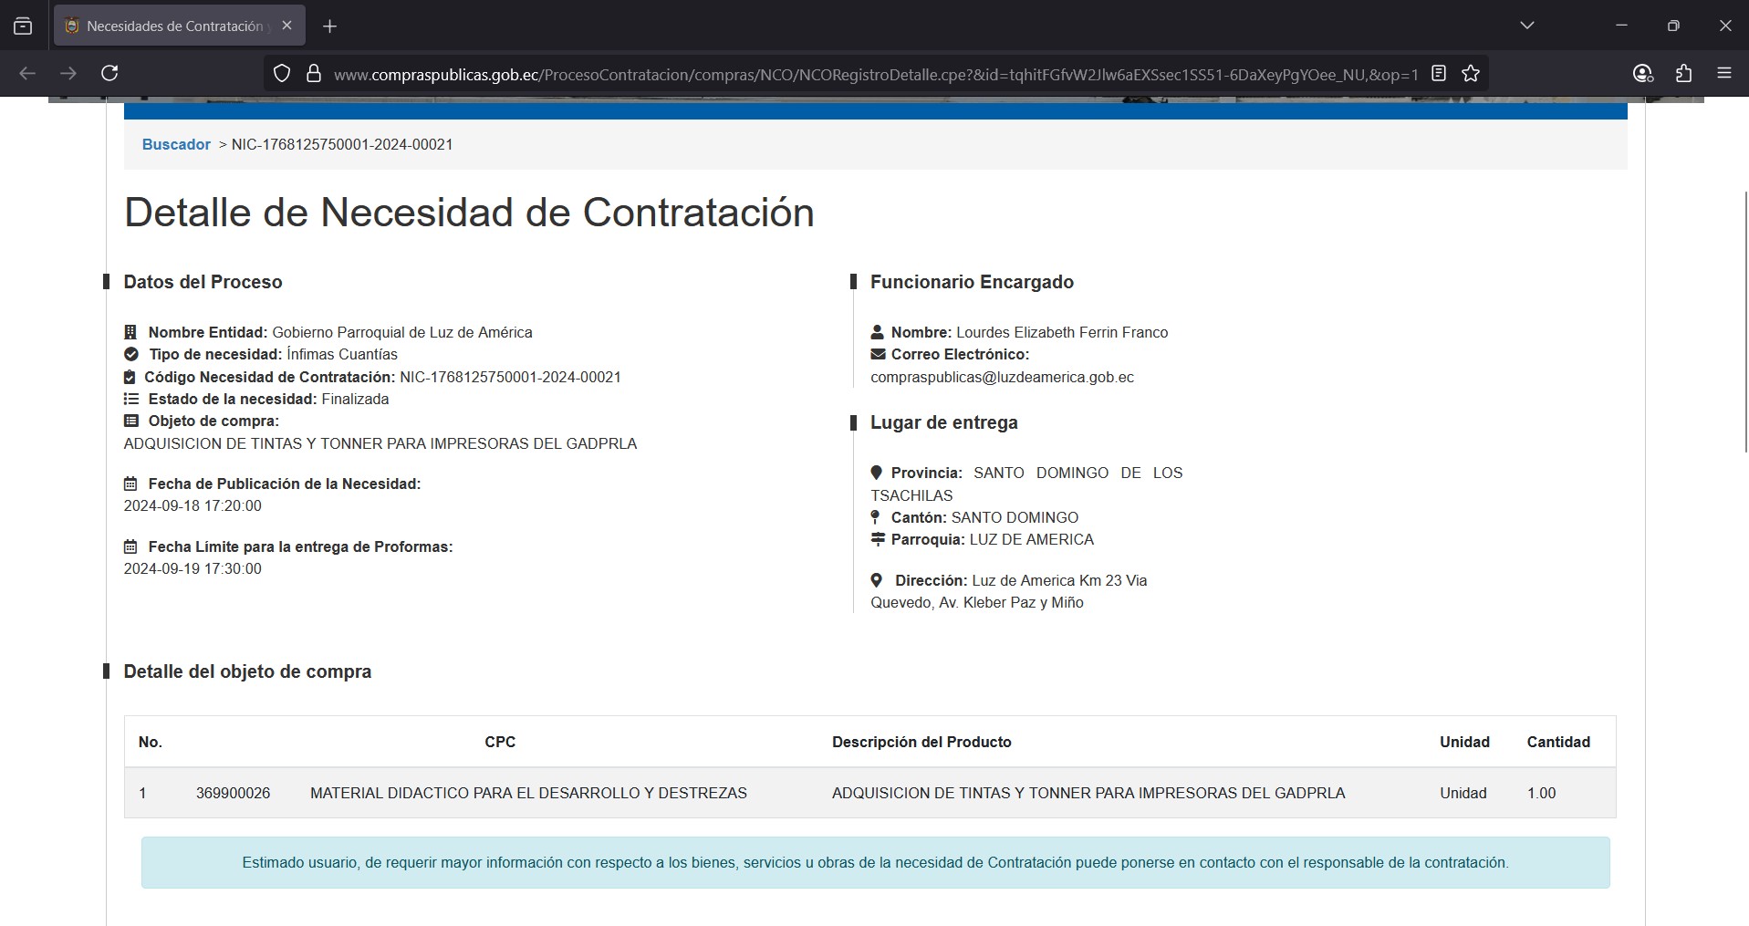Click the quantity value 1.00
The image size is (1749, 926).
pyautogui.click(x=1541, y=793)
